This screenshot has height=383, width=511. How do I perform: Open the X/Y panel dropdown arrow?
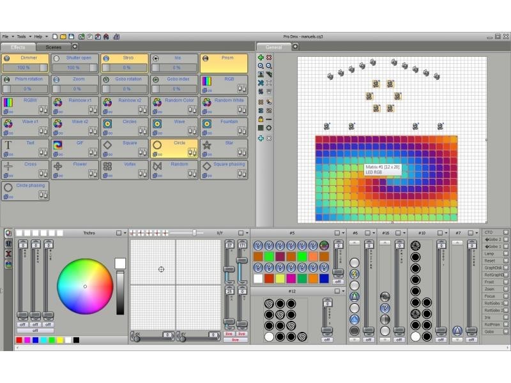pos(247,233)
